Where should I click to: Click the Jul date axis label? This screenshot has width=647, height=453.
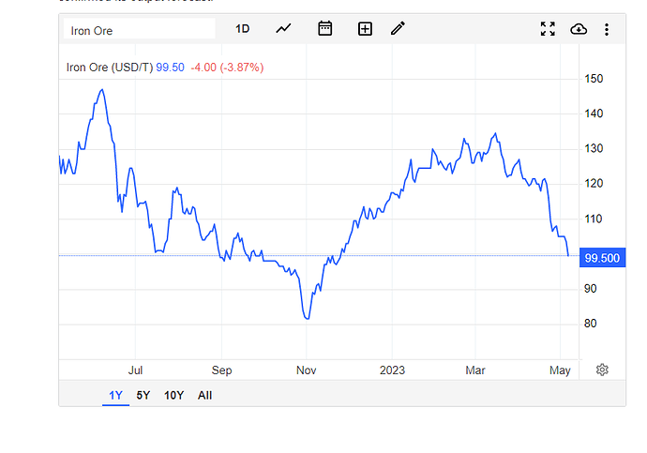pos(135,370)
